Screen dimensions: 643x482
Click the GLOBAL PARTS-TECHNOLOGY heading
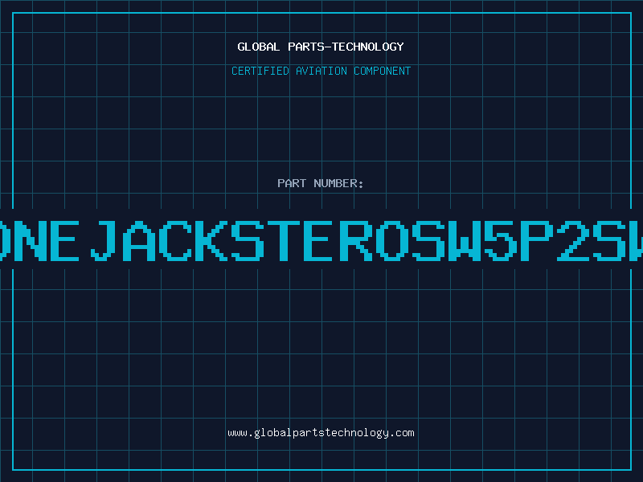click(321, 47)
